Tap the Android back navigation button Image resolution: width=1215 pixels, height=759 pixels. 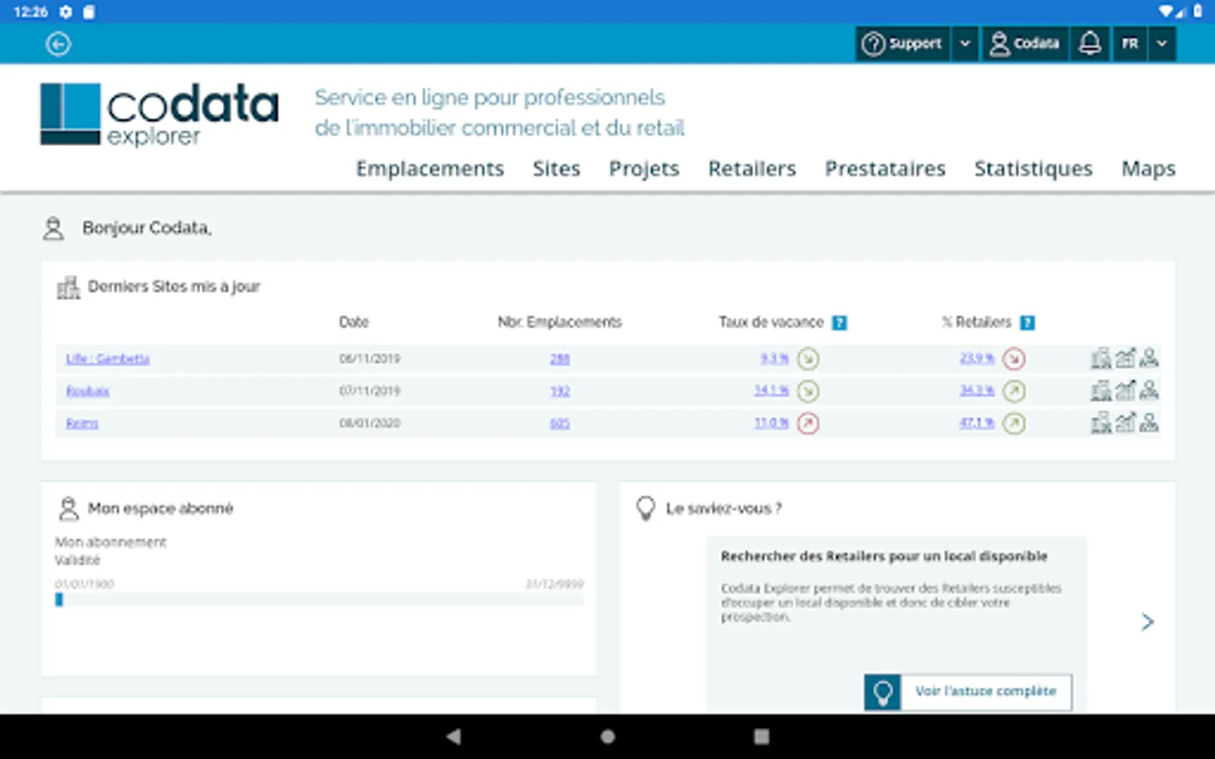(454, 736)
